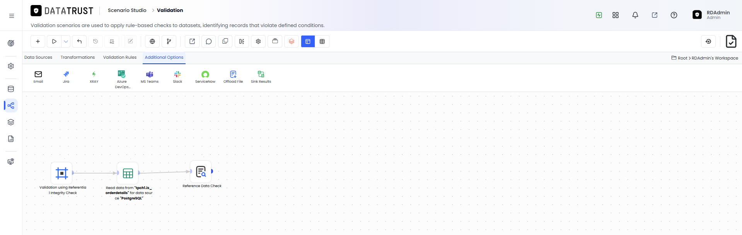Open comments with the speech bubble icon
The height and width of the screenshot is (235, 742).
point(209,41)
